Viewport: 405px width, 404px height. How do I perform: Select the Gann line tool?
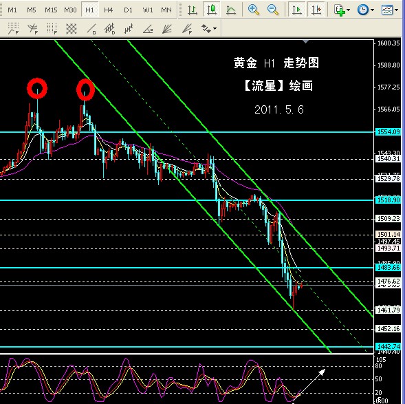coord(91,28)
